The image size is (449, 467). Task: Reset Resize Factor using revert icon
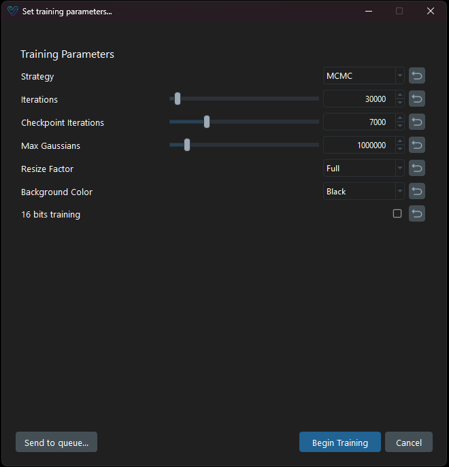417,169
